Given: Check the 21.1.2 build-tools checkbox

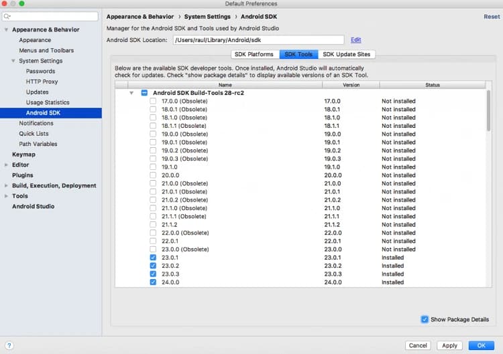Looking at the screenshot, I should coord(153,225).
